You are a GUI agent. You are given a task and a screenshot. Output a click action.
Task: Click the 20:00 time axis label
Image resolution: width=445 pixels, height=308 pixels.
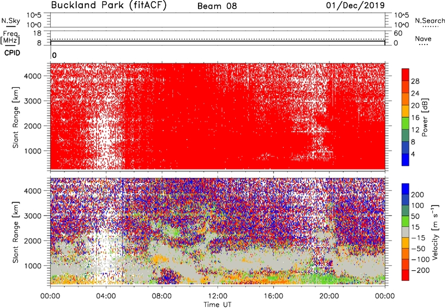pyautogui.click(x=329, y=296)
